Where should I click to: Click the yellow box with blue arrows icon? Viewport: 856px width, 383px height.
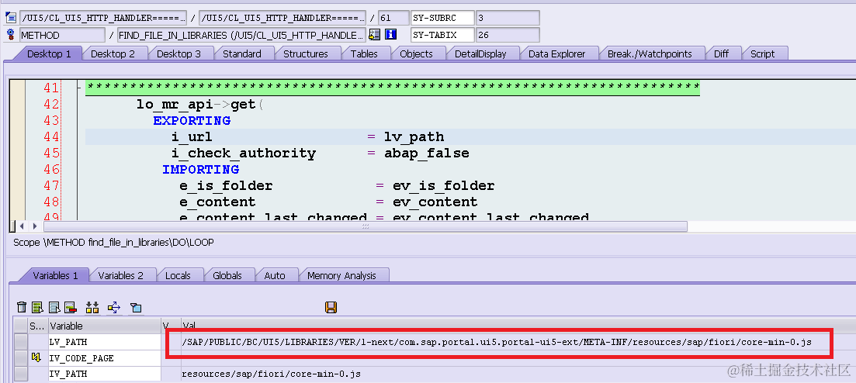pyautogui.click(x=113, y=308)
